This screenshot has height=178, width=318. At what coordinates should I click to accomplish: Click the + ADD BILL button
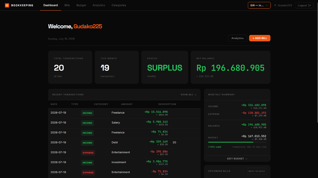point(260,38)
